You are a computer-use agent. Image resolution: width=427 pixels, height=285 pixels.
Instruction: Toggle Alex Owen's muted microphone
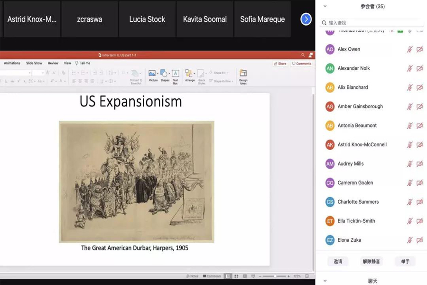pyautogui.click(x=409, y=49)
